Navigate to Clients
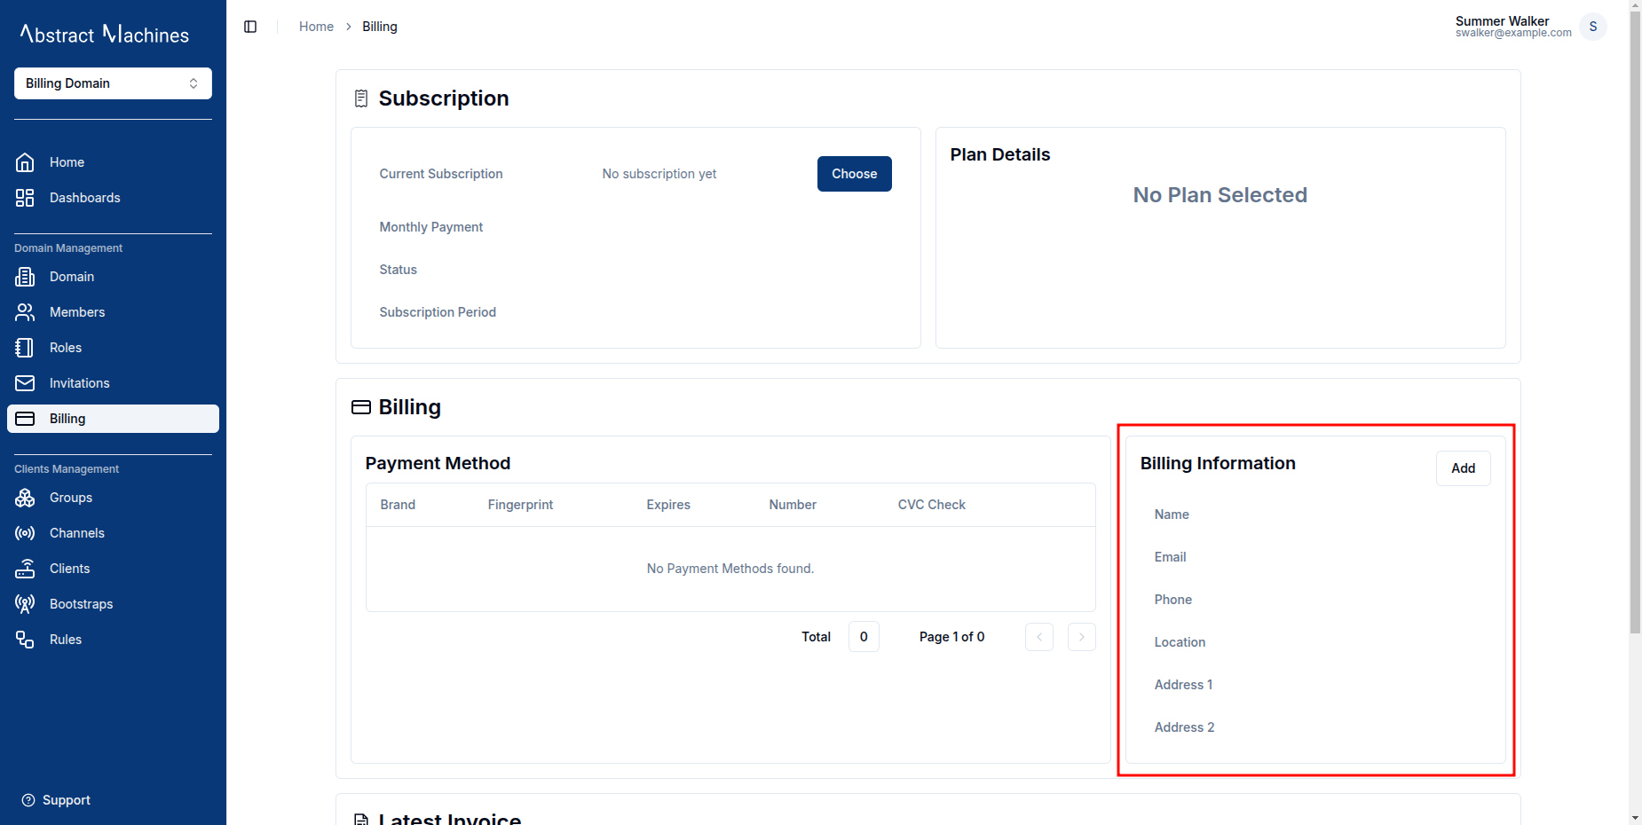The height and width of the screenshot is (825, 1642). (x=113, y=569)
